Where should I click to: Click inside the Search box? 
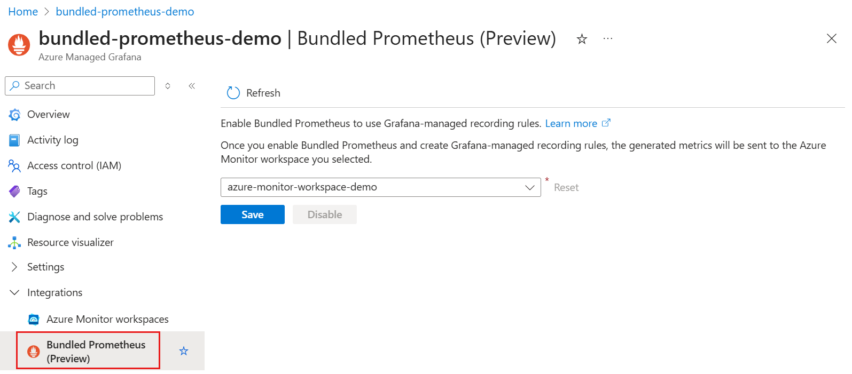[x=79, y=85]
